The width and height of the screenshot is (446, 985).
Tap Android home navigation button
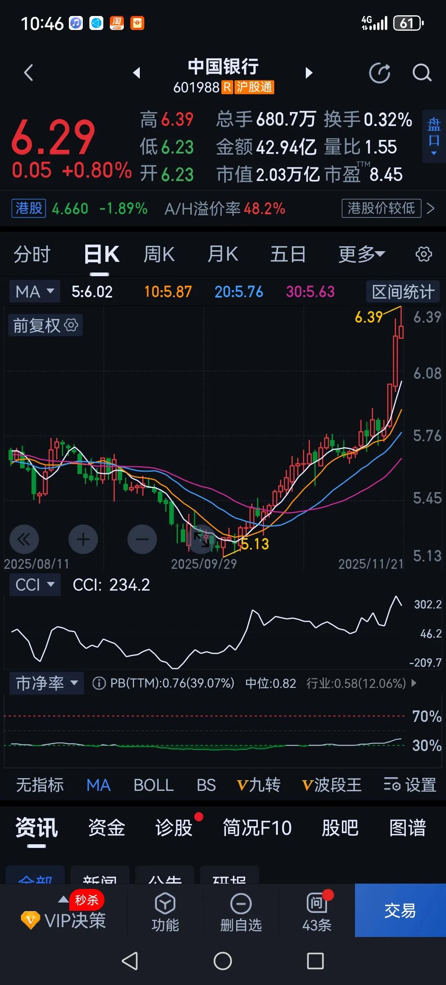click(x=223, y=961)
